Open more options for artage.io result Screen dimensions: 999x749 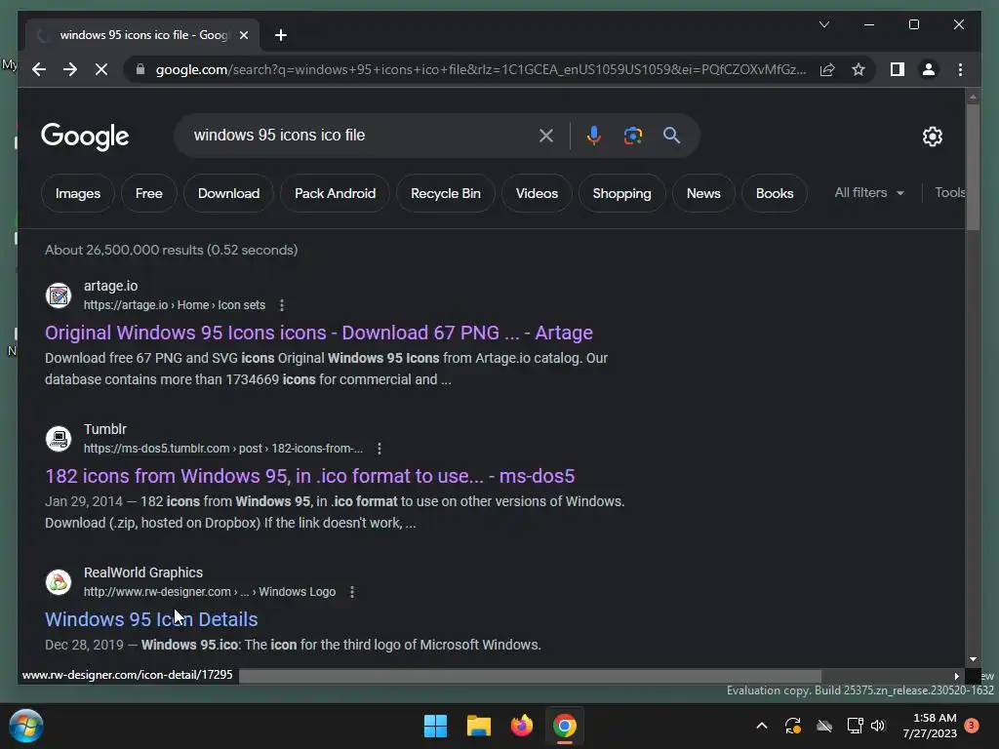point(282,305)
